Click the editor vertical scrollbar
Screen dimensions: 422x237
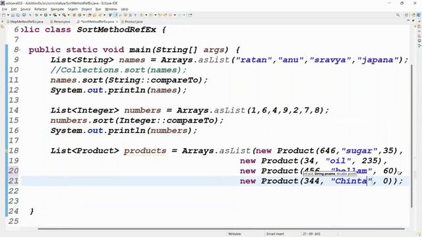click(x=411, y=136)
